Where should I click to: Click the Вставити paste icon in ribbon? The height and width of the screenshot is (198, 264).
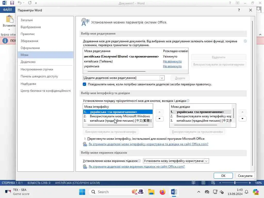10,19
